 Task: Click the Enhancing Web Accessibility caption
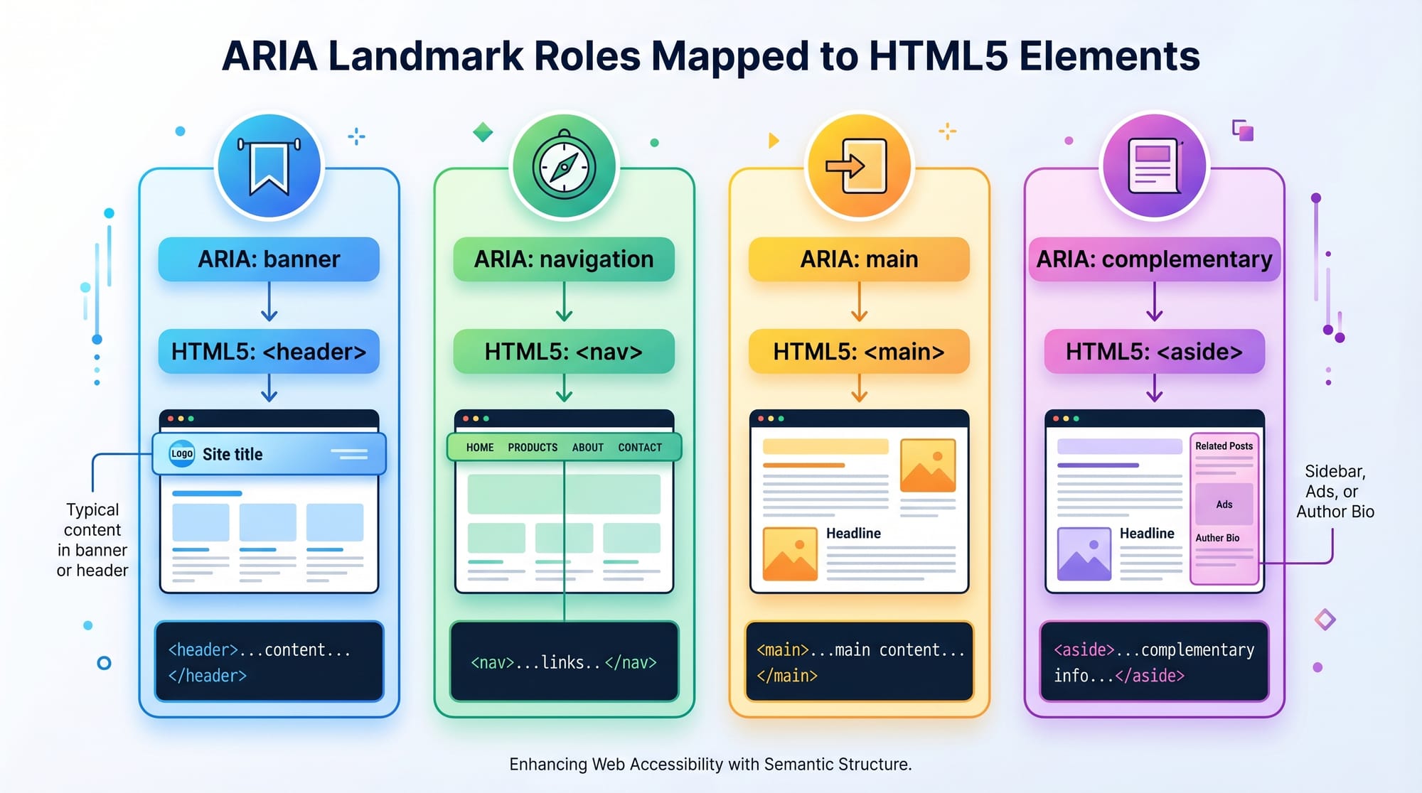point(710,765)
